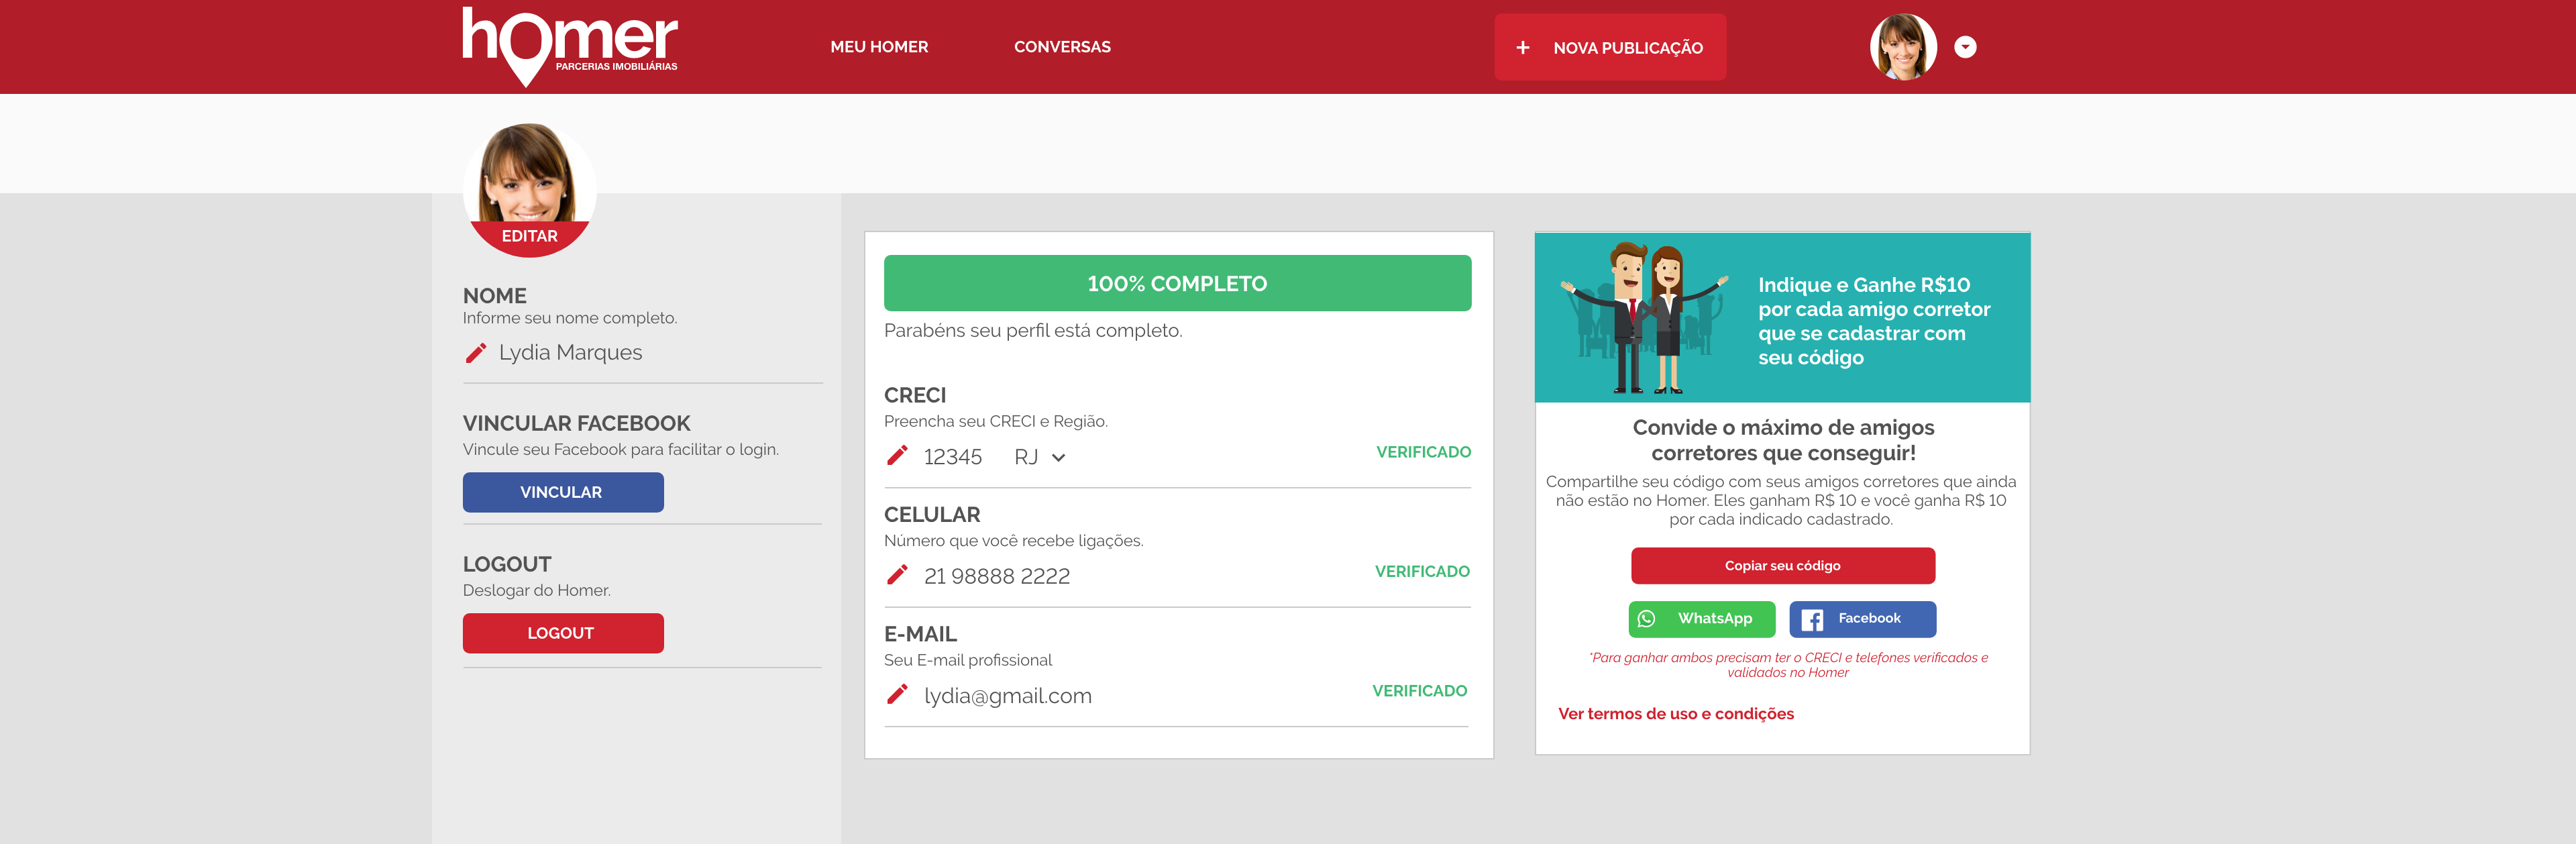Click the CRECI number 12345 field
This screenshot has height=844, width=2576.
952,457
